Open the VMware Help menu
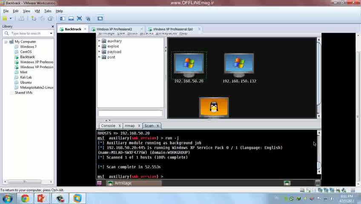The height and width of the screenshot is (204, 361). click(59, 11)
